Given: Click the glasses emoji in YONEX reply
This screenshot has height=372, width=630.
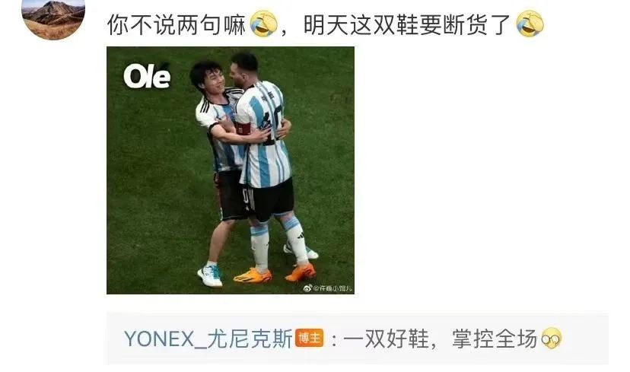Looking at the screenshot, I should (552, 339).
